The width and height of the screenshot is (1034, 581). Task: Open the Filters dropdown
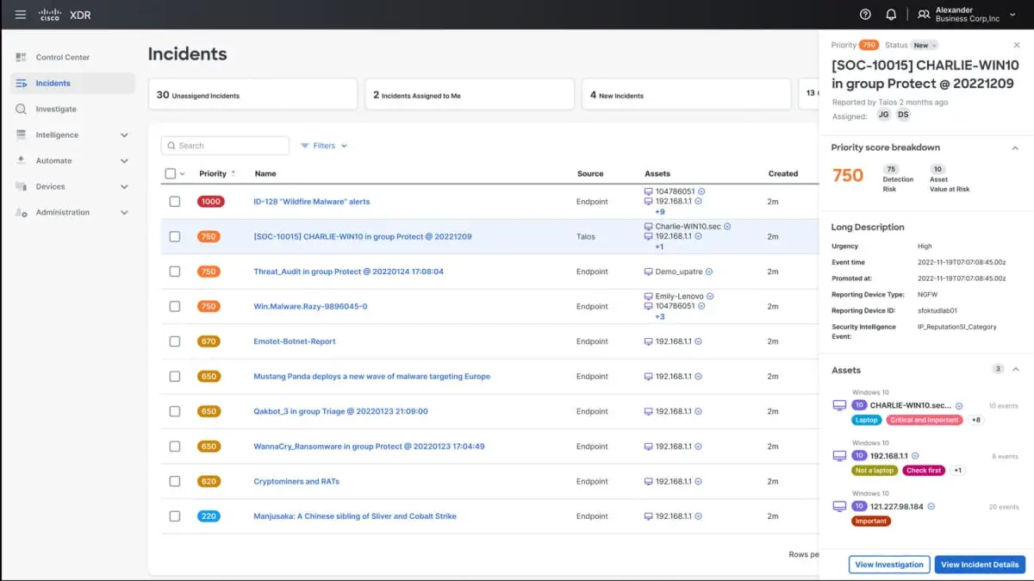pyautogui.click(x=324, y=146)
